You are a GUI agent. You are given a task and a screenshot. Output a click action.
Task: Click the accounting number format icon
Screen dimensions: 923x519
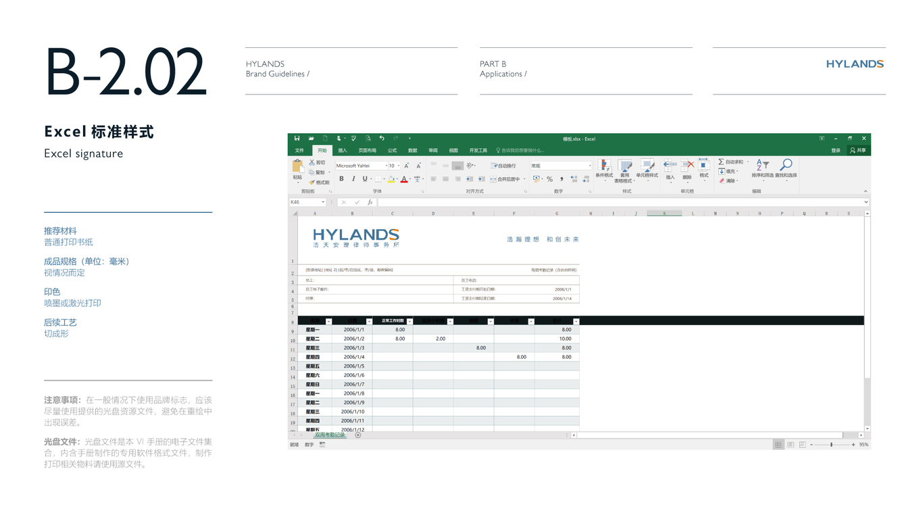click(x=537, y=179)
